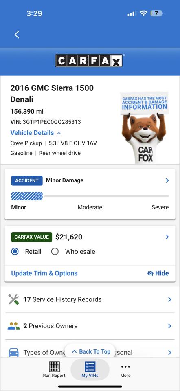Tap the Back To Top button

pos(91,351)
